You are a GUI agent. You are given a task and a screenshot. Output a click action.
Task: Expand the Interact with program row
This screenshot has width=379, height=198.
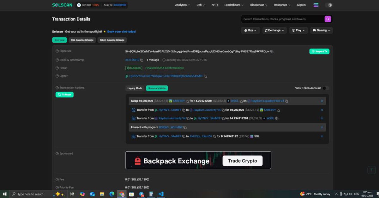coord(322,127)
